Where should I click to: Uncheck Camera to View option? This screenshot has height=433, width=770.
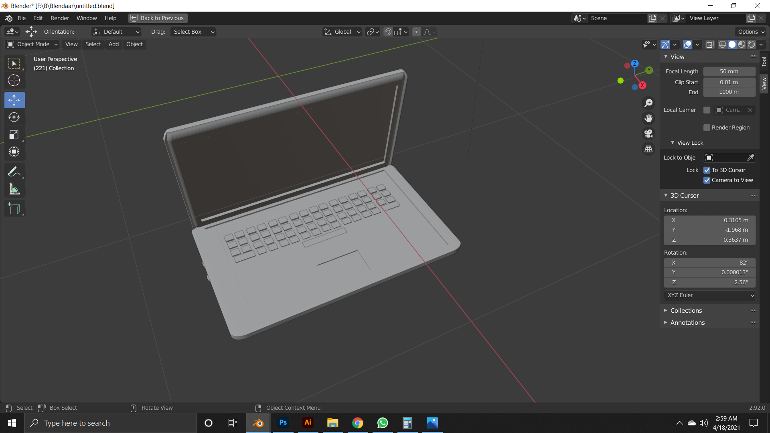coord(707,180)
